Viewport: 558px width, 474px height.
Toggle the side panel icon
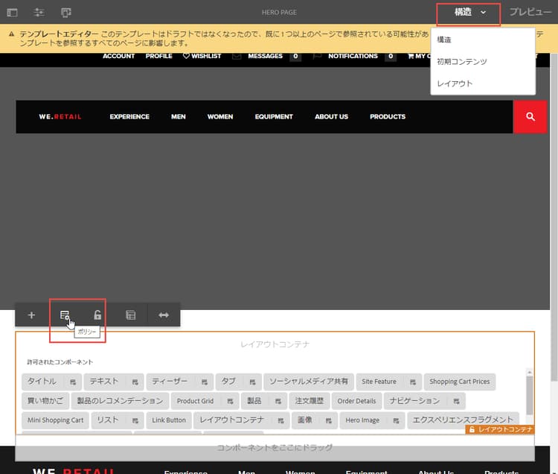click(x=12, y=13)
